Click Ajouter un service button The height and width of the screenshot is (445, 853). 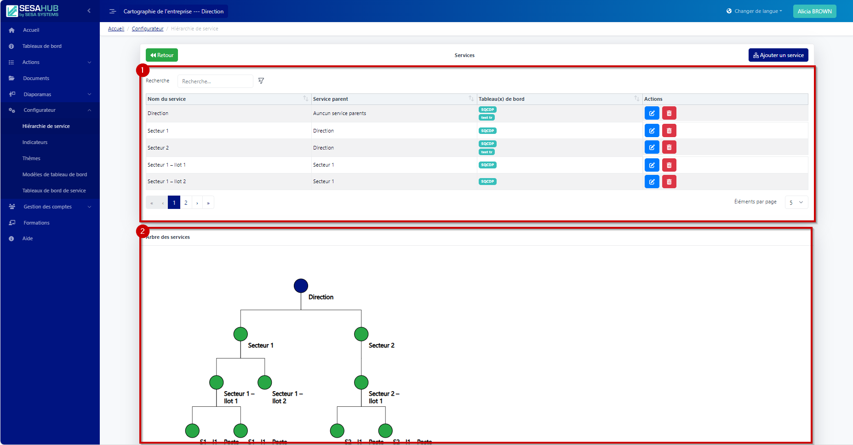click(778, 55)
